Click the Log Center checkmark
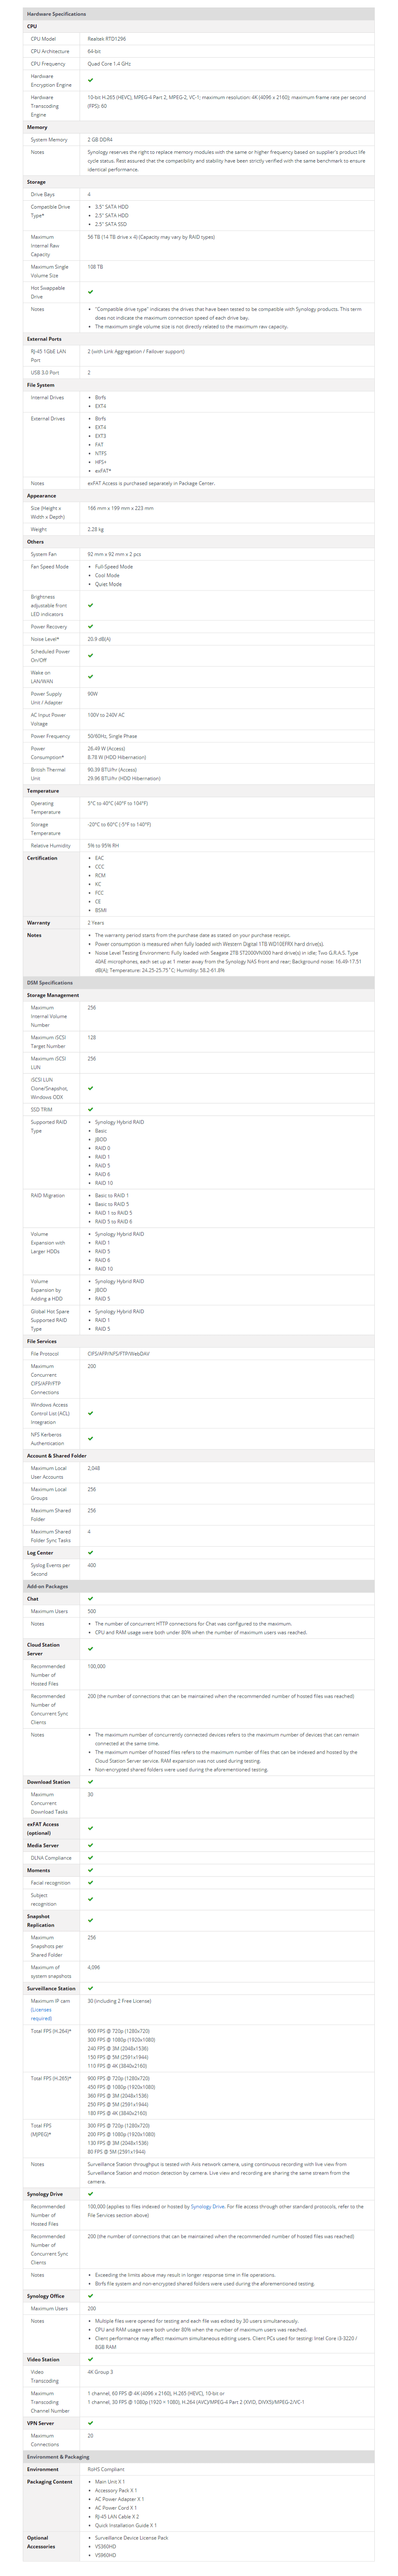 tap(90, 1553)
